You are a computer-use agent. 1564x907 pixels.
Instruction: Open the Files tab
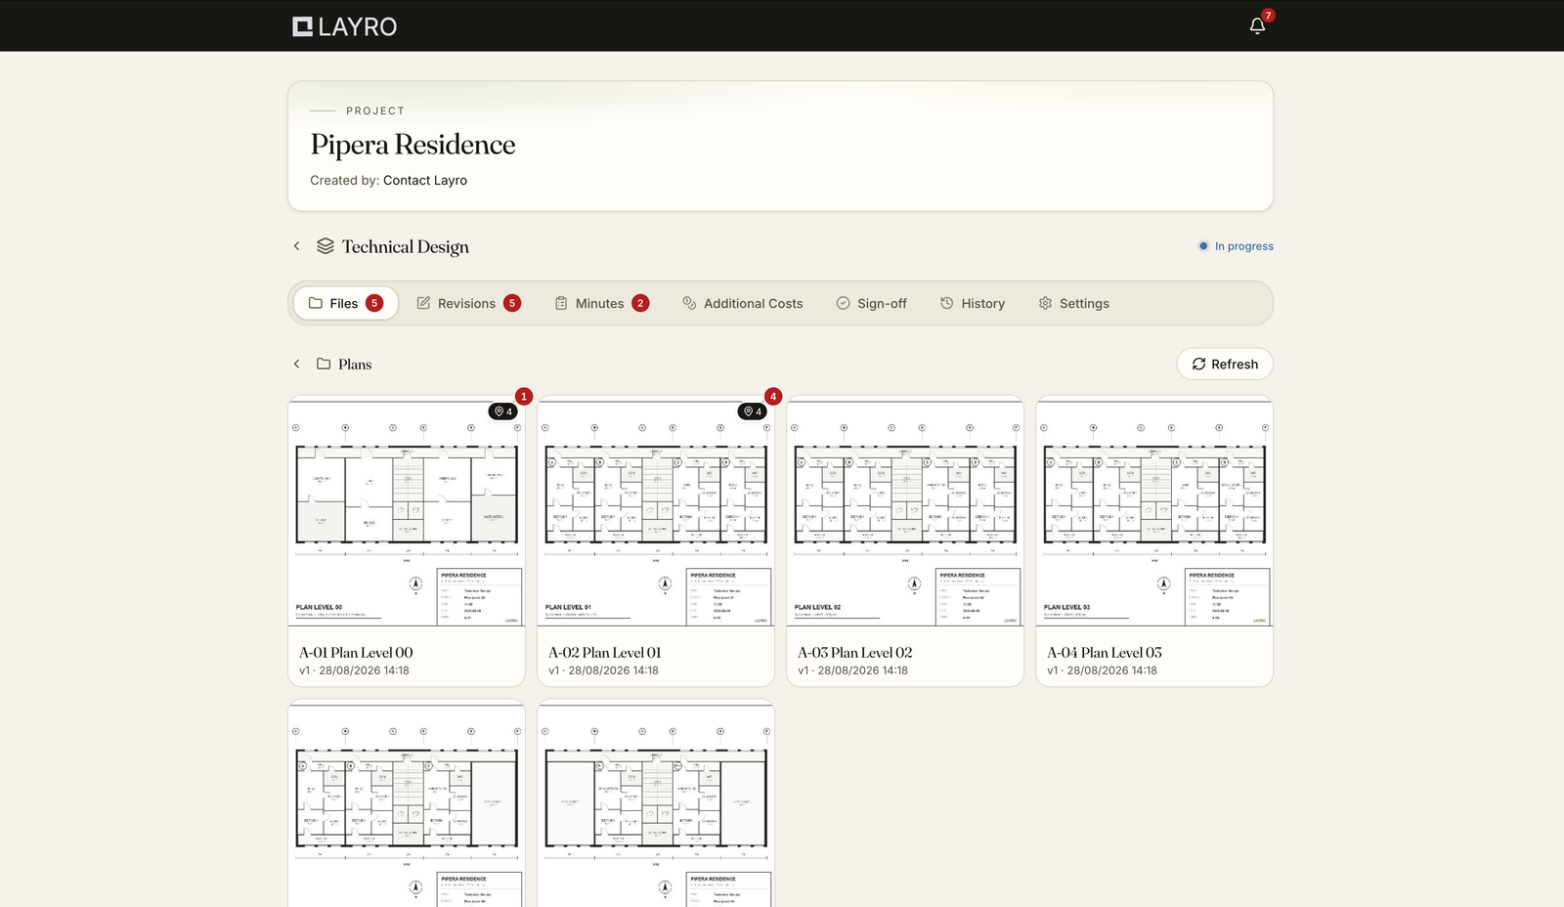tap(346, 303)
